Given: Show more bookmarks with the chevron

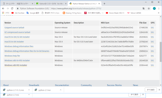Looking at the screenshot, I should point(159,13).
